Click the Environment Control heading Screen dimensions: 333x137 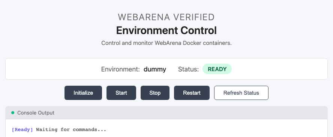click(166, 31)
